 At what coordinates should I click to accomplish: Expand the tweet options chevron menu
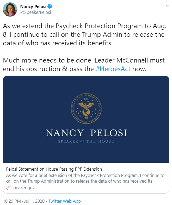coord(167,6)
